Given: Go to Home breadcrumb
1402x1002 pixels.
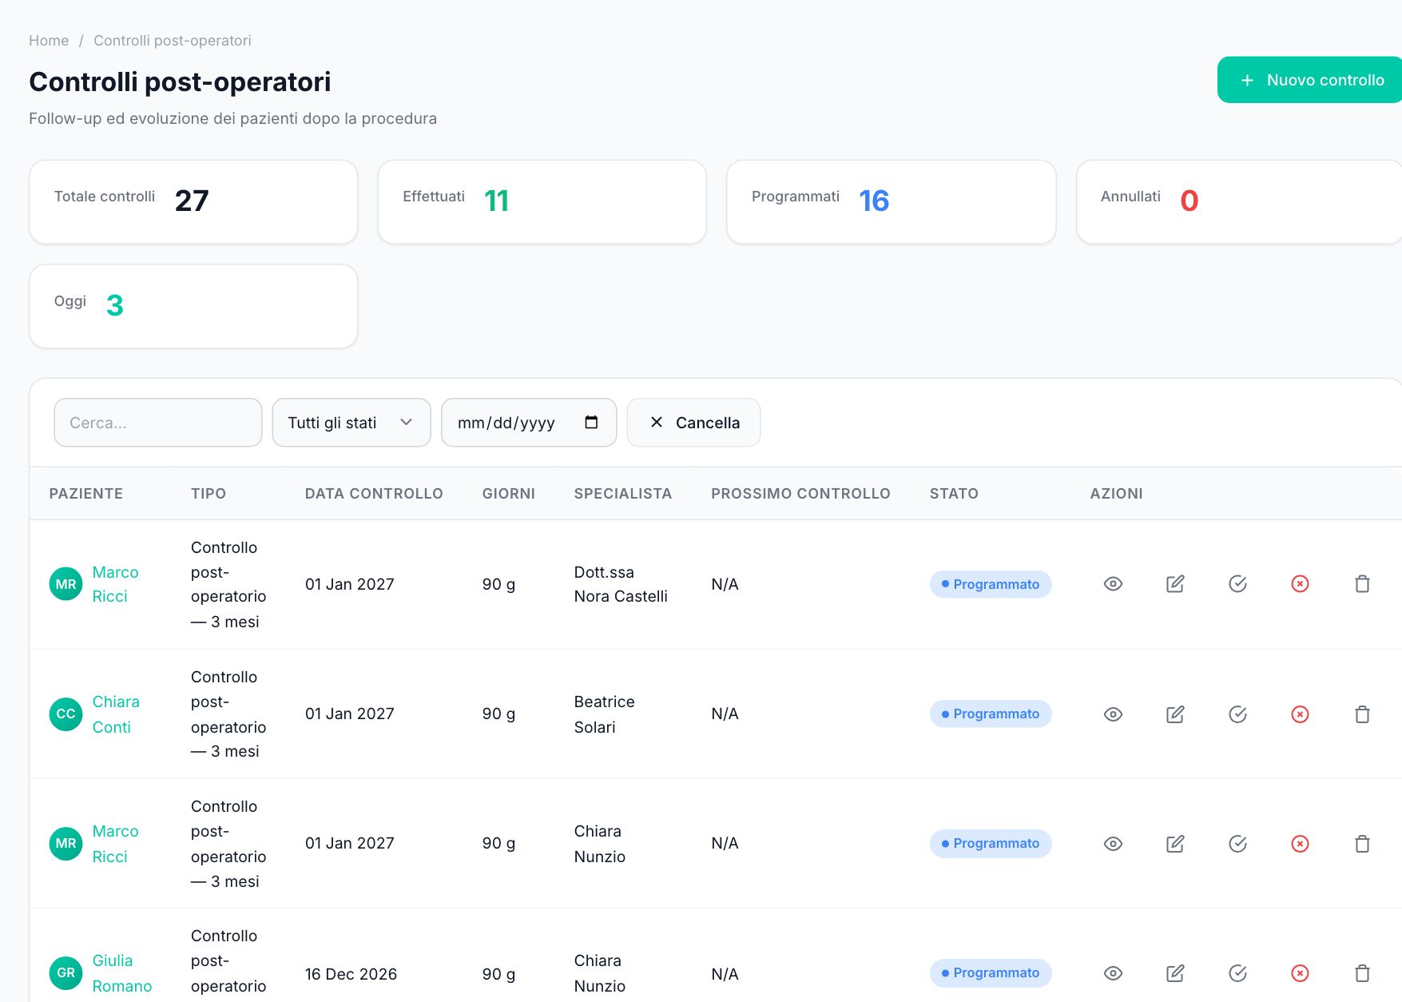Looking at the screenshot, I should 49,41.
